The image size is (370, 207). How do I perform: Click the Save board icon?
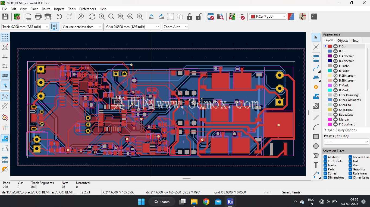5,17
